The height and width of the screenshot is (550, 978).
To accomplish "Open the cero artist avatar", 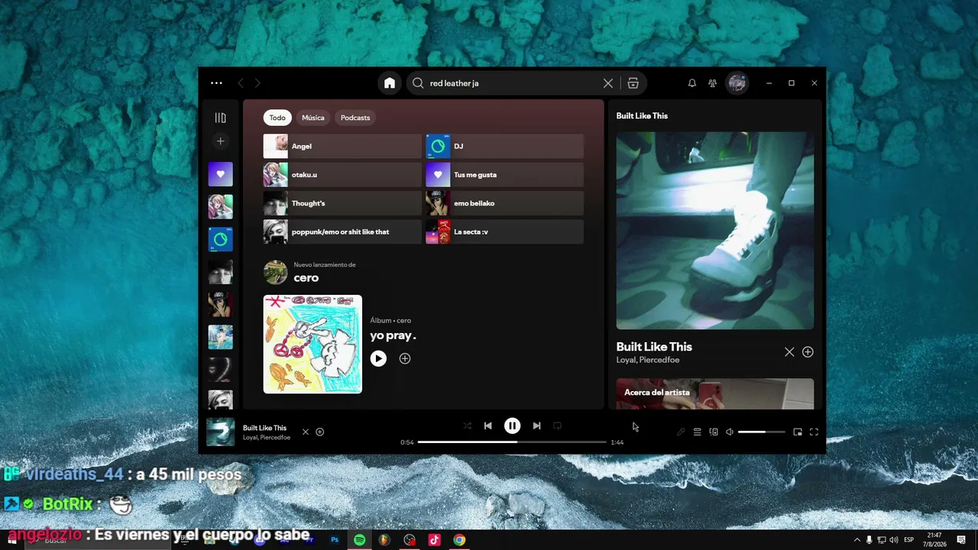I will tap(276, 272).
